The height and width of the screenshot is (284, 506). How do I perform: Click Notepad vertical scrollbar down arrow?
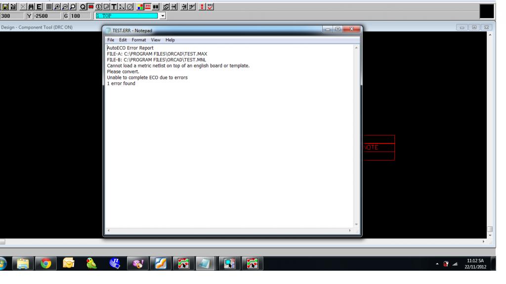356,224
